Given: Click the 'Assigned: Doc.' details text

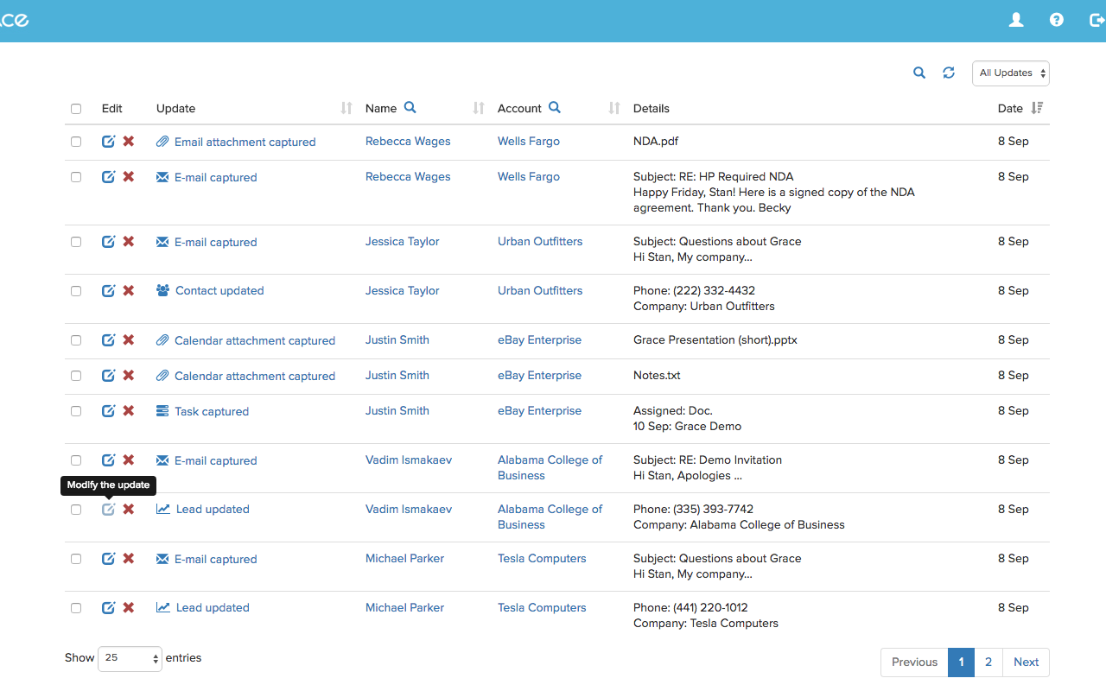Looking at the screenshot, I should pyautogui.click(x=673, y=410).
